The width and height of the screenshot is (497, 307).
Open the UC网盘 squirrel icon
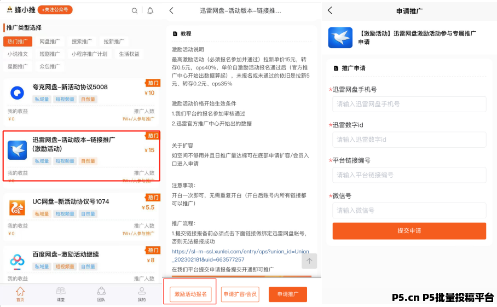[x=17, y=208]
